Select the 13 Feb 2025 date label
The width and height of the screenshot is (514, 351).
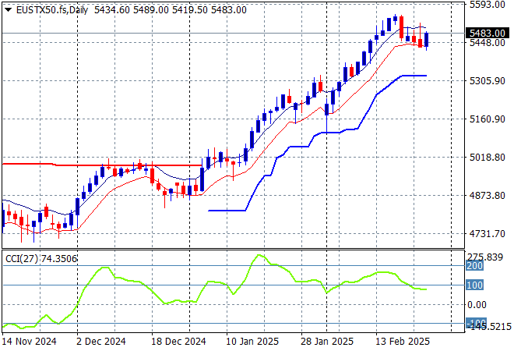pos(403,342)
